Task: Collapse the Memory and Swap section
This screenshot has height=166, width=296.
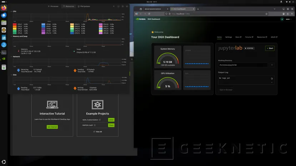Action: [11, 36]
